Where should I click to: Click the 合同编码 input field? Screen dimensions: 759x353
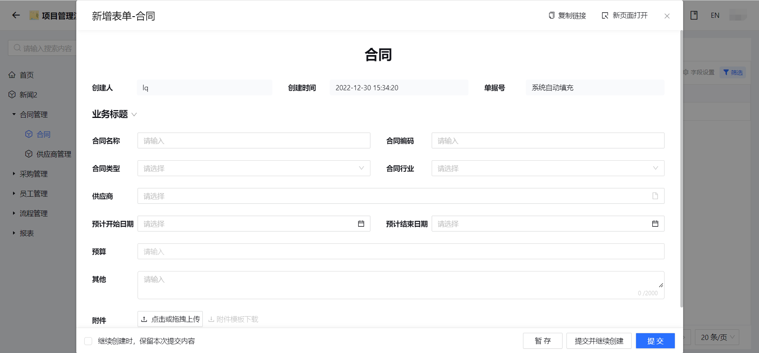(x=548, y=140)
